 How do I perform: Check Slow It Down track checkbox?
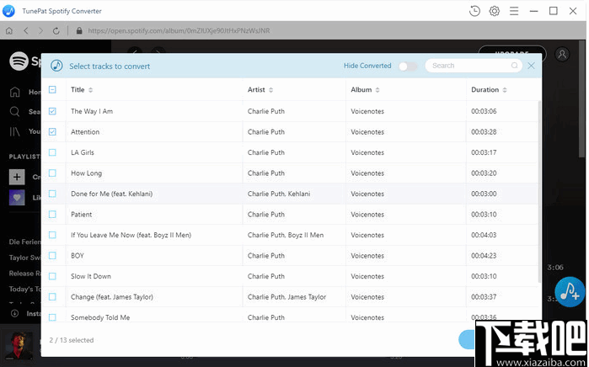coord(52,276)
